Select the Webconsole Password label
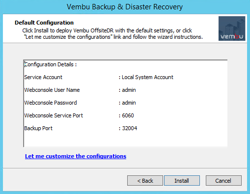Screen dimensions: 250x194 click(51, 103)
